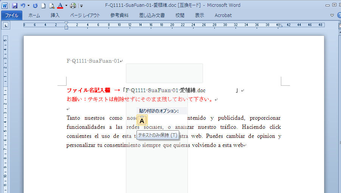Create a new blank document icon
This screenshot has height=193, width=341.
(x=43, y=6)
